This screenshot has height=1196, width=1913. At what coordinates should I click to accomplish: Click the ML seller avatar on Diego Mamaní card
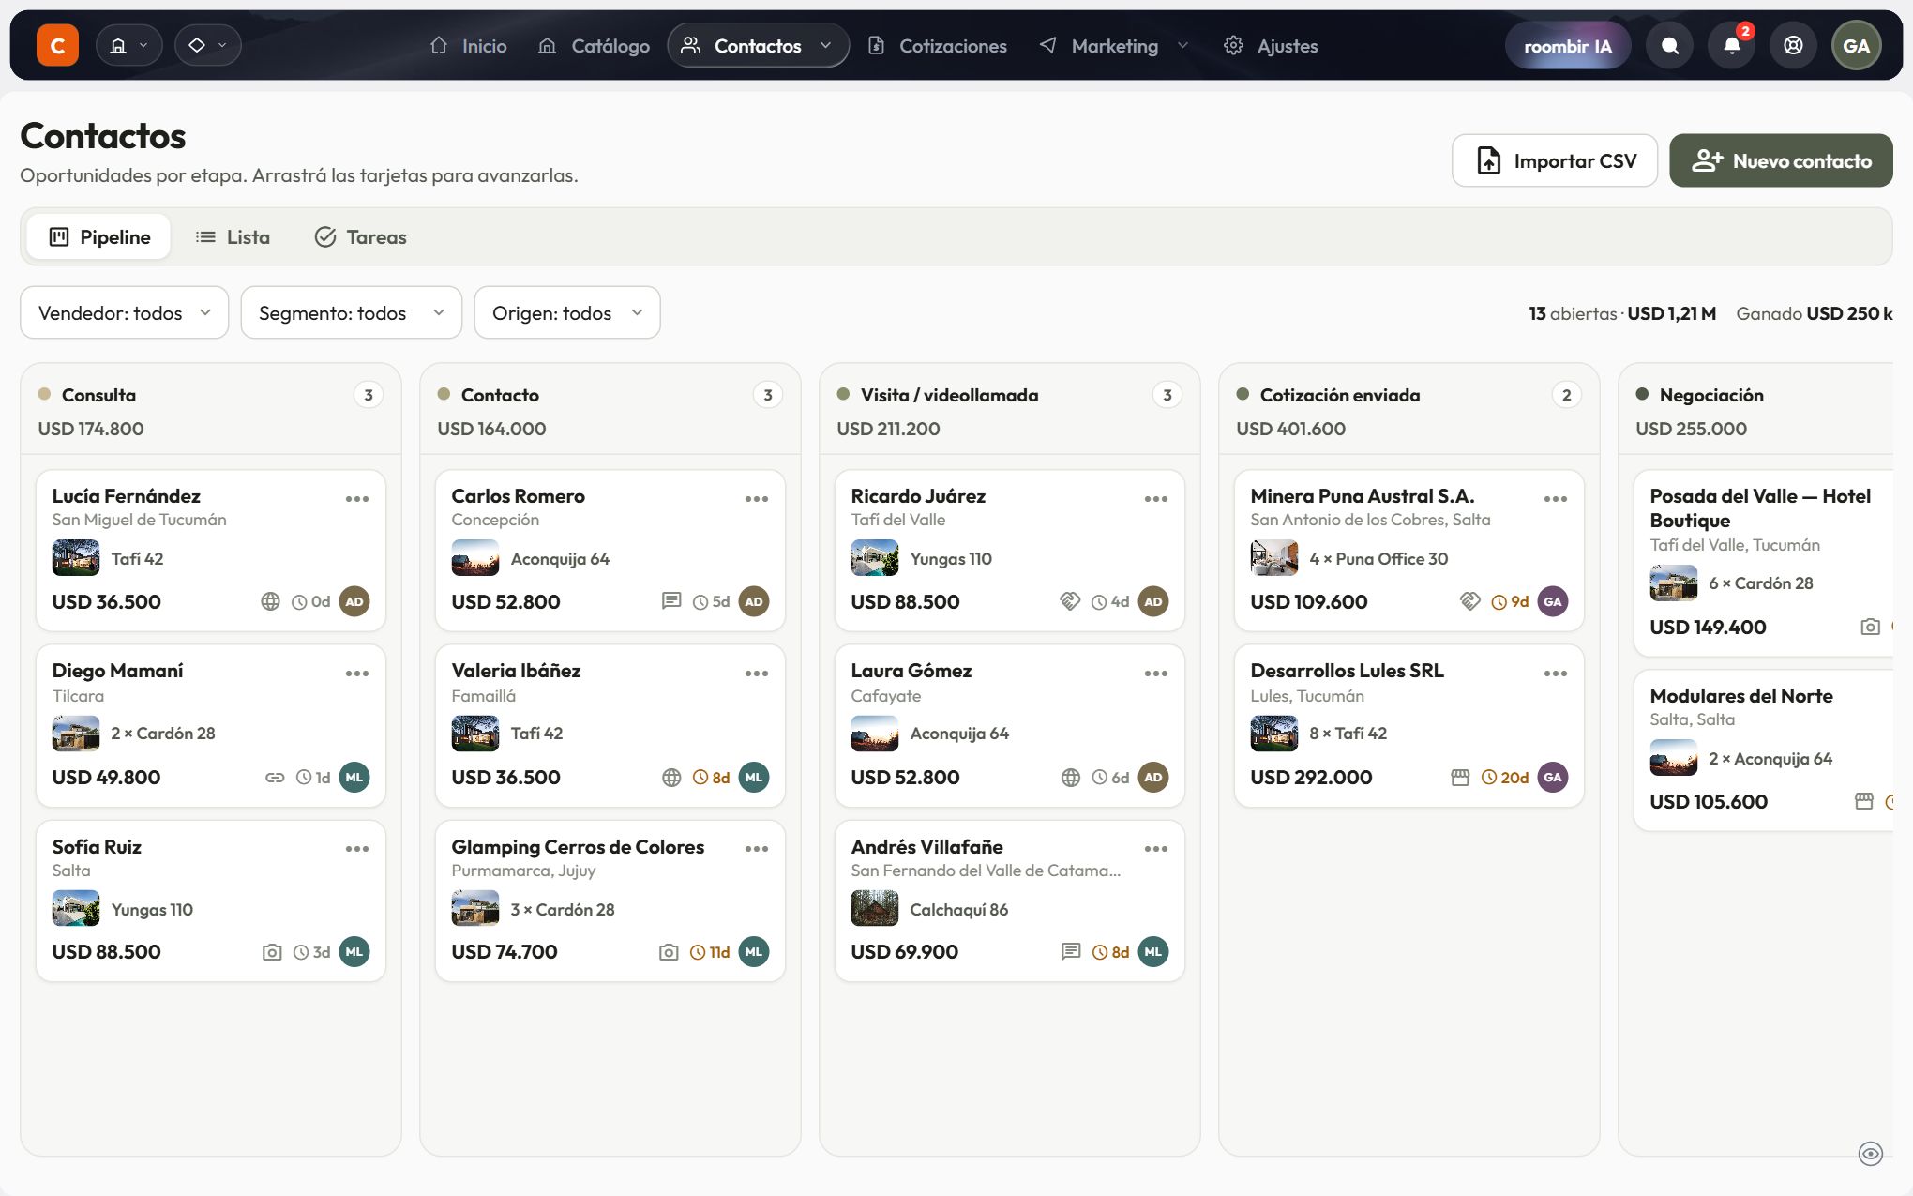point(354,777)
